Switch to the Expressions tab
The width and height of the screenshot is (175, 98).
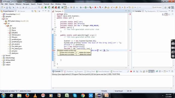(x=162, y=11)
